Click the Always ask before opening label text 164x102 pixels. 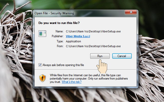(63, 65)
